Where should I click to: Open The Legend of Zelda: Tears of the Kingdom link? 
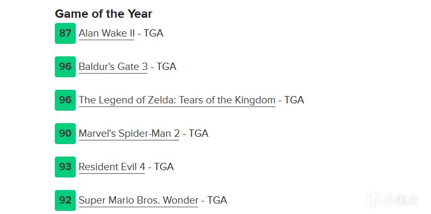tap(177, 100)
